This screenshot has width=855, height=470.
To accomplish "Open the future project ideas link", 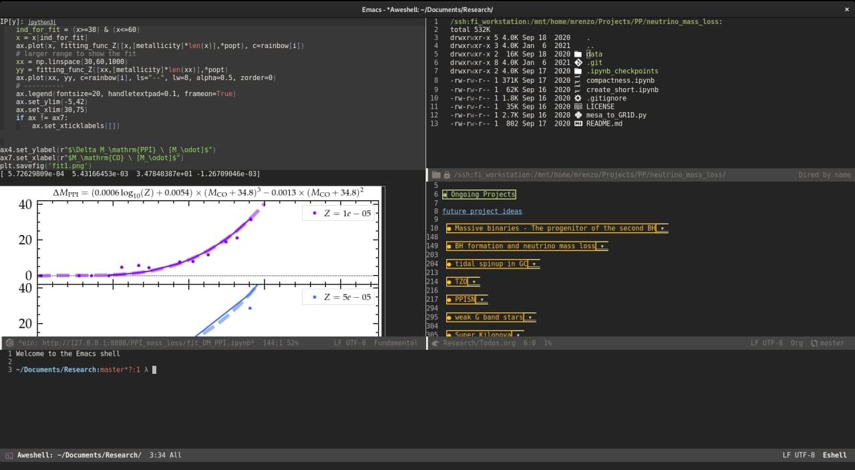I will tap(482, 211).
